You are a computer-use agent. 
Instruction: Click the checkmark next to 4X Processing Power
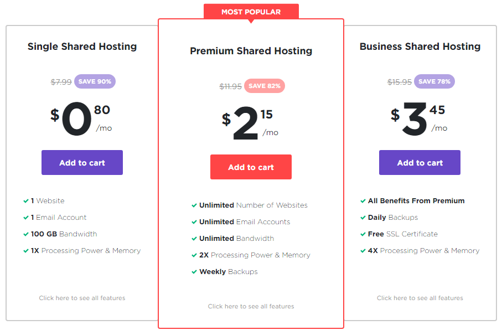click(x=363, y=251)
